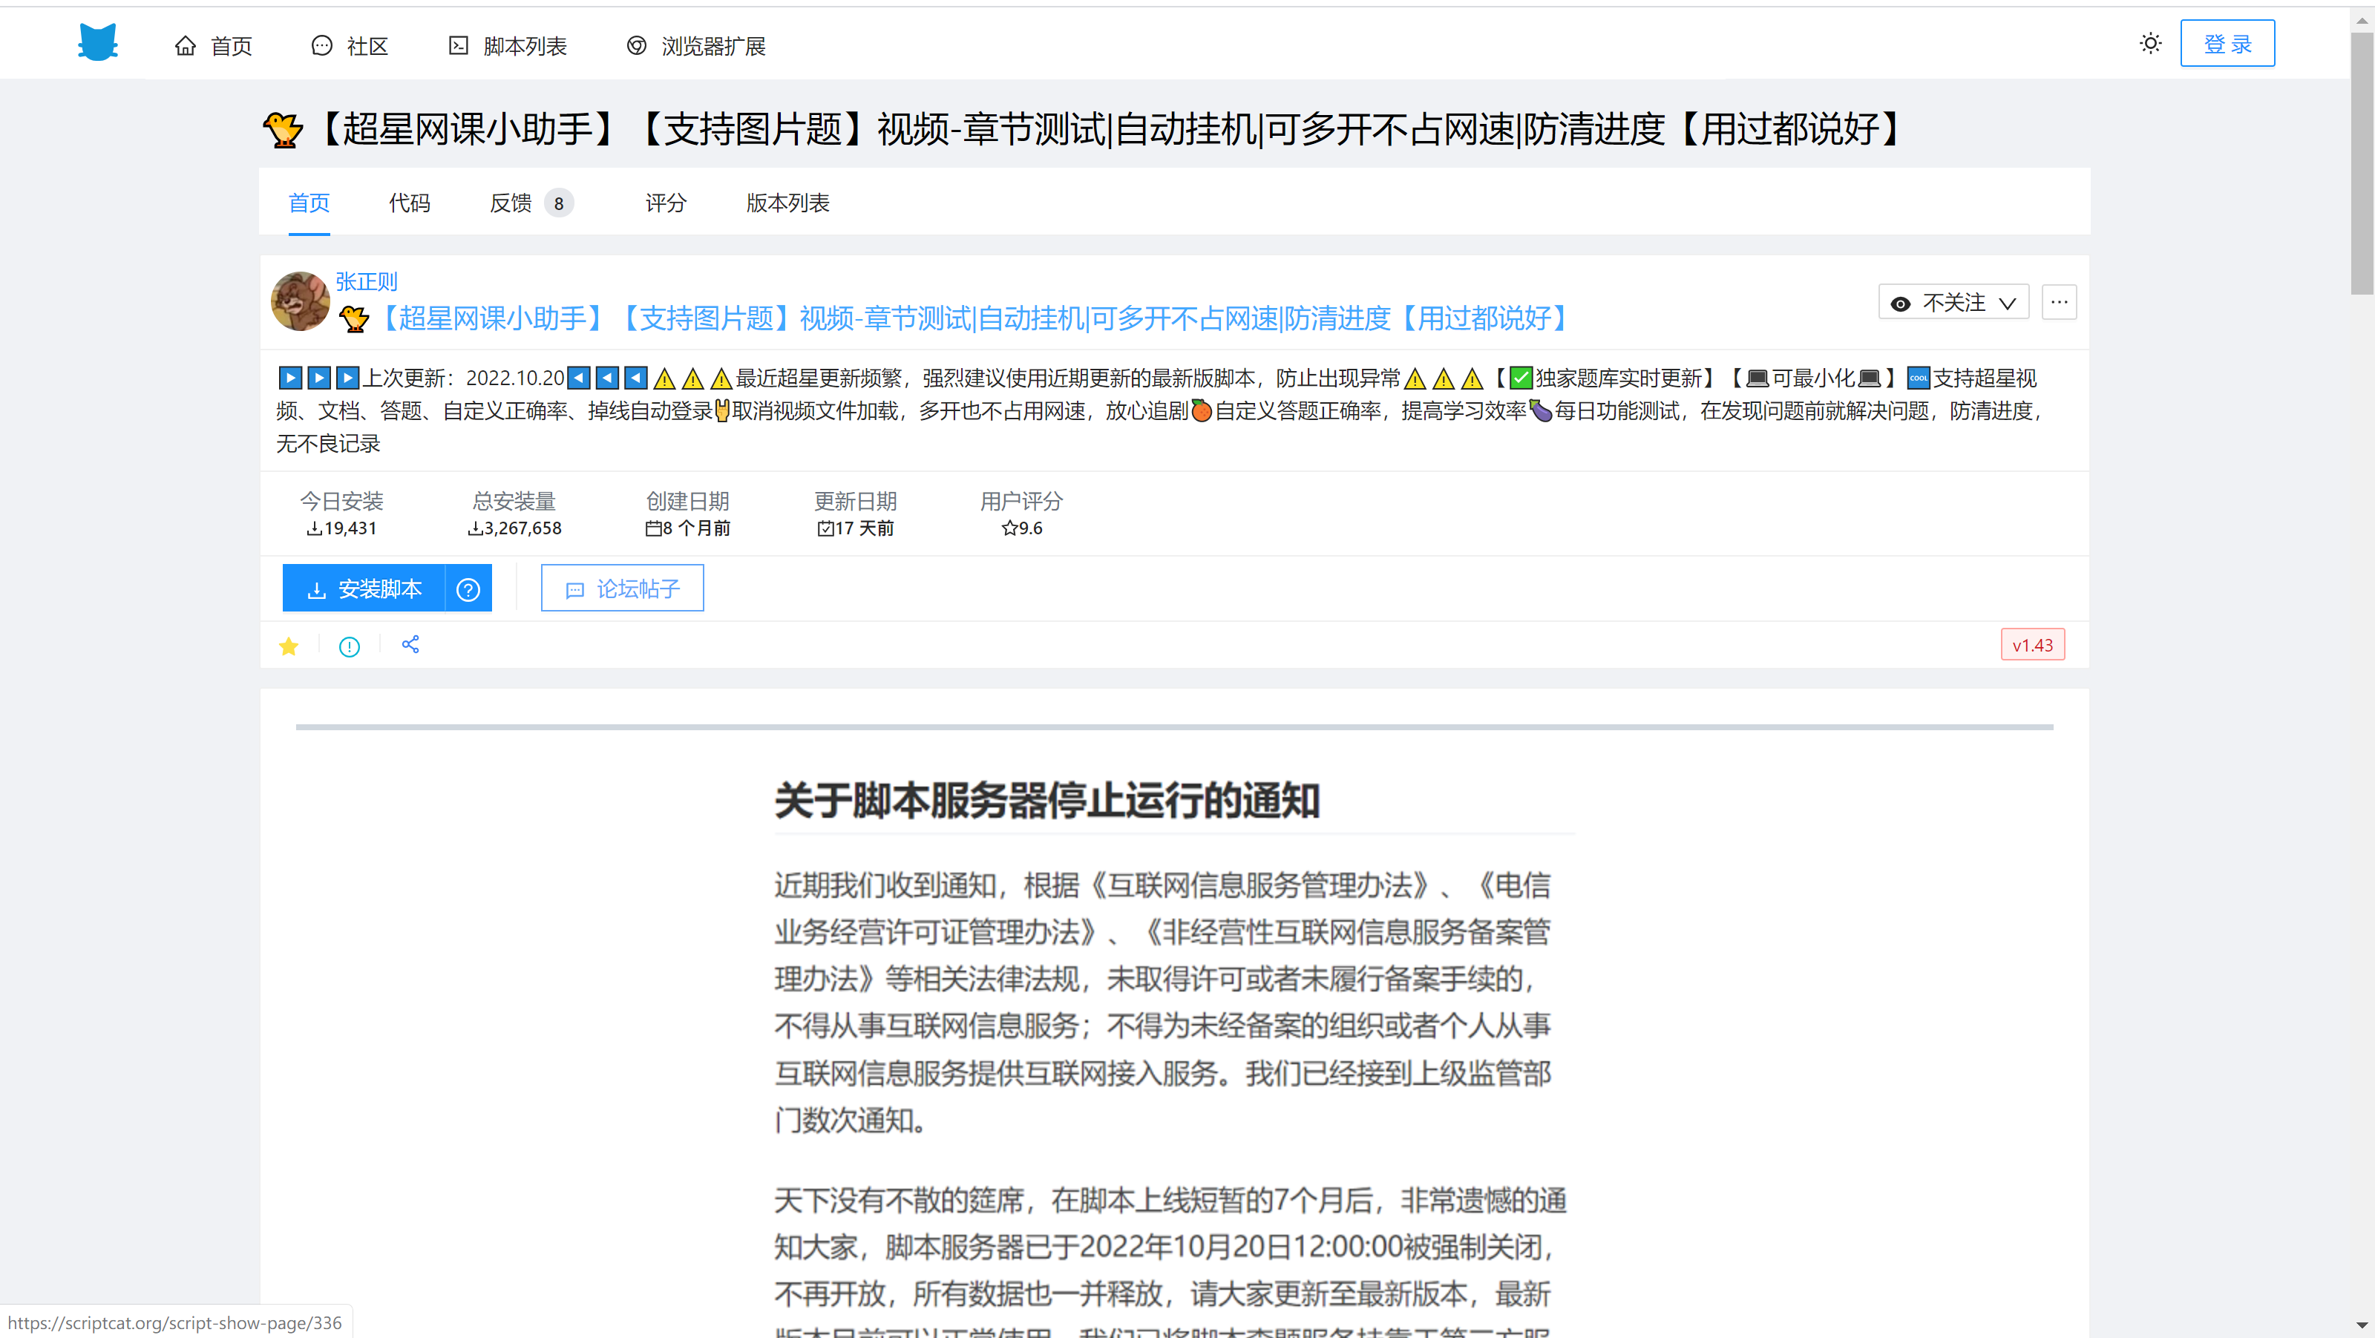Click the watch dropdown chevron beside 不关注
The image size is (2375, 1338).
2008,303
